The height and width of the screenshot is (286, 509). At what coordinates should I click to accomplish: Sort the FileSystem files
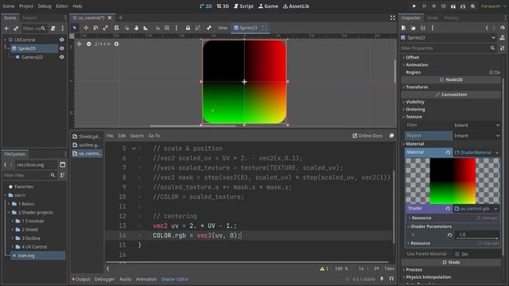pyautogui.click(x=62, y=175)
